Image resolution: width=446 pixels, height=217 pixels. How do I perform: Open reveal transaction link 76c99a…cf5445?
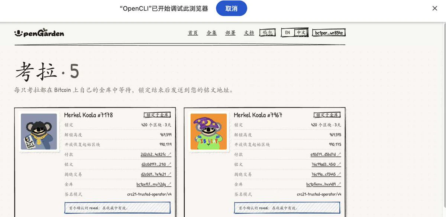point(326,174)
